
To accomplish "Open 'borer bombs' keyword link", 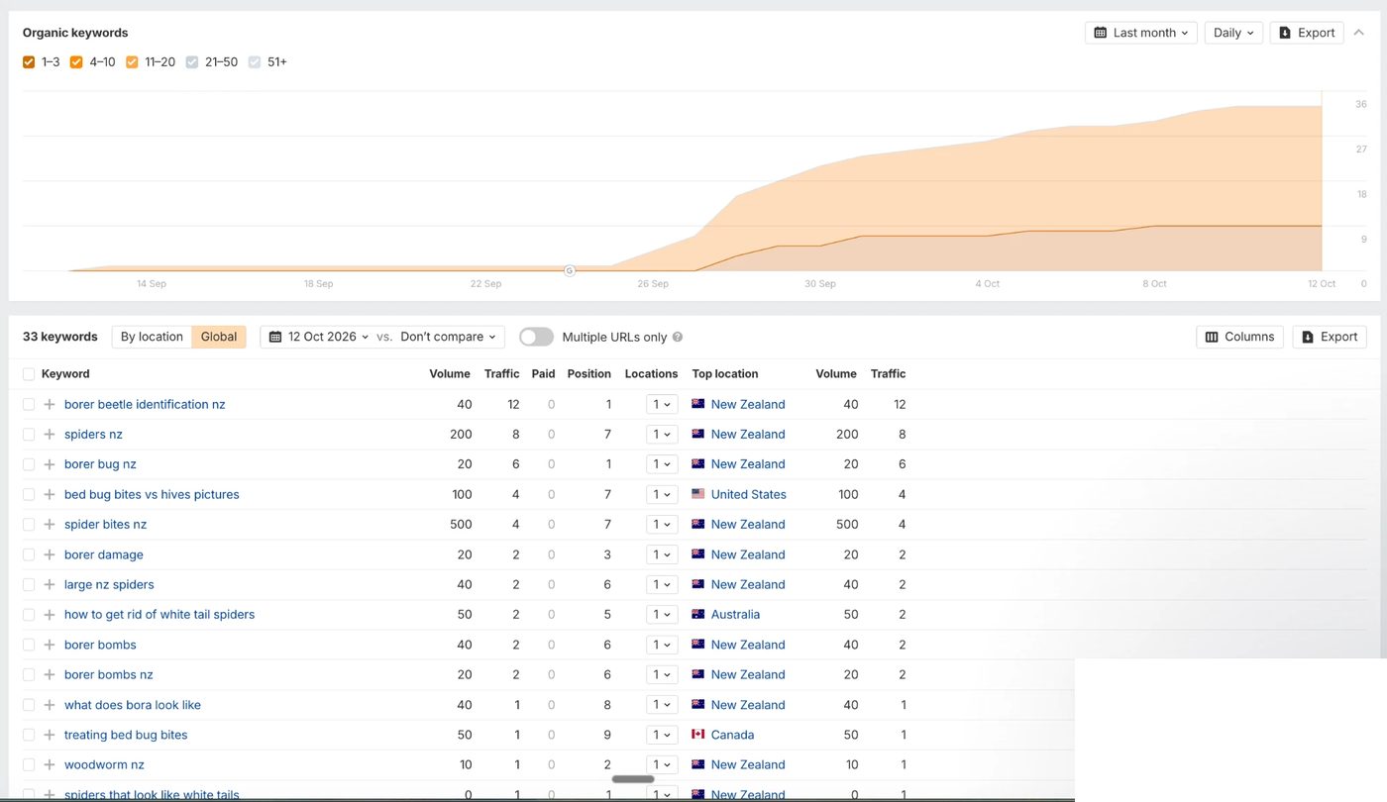I will [100, 645].
